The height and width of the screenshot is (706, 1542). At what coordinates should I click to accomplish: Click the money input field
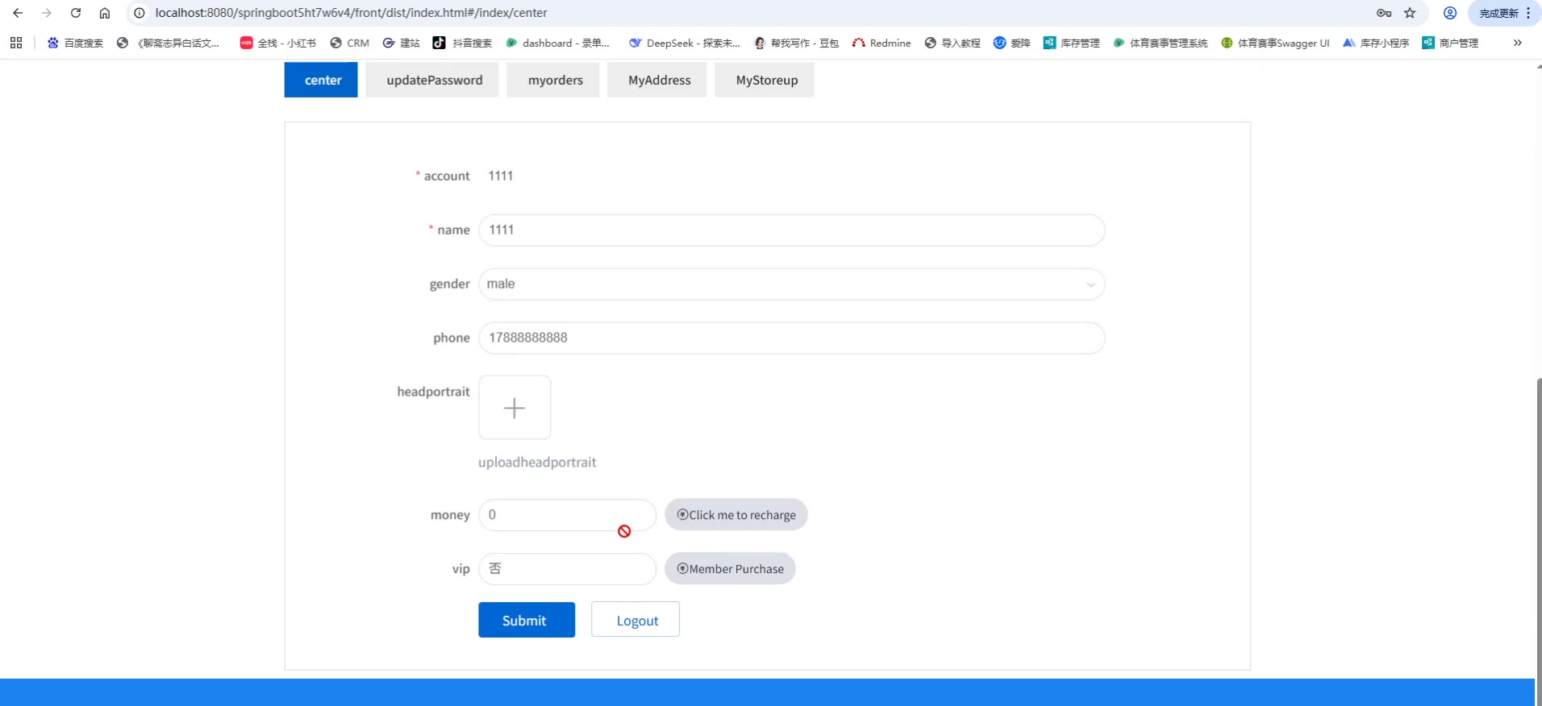pos(568,515)
